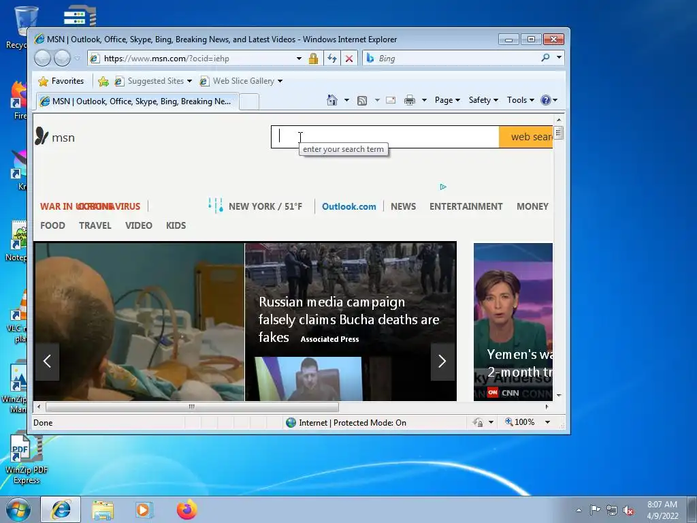Open the Outlook.com link
Viewport: 697px width, 523px height.
tap(349, 206)
